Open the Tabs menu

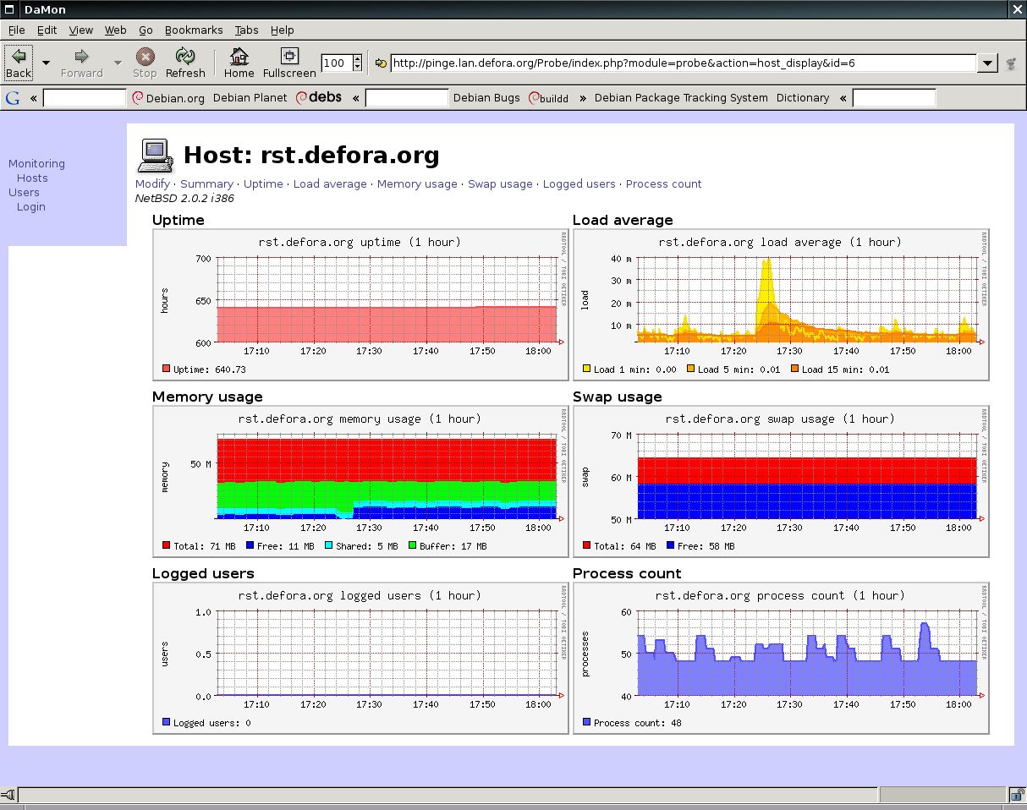pyautogui.click(x=246, y=30)
